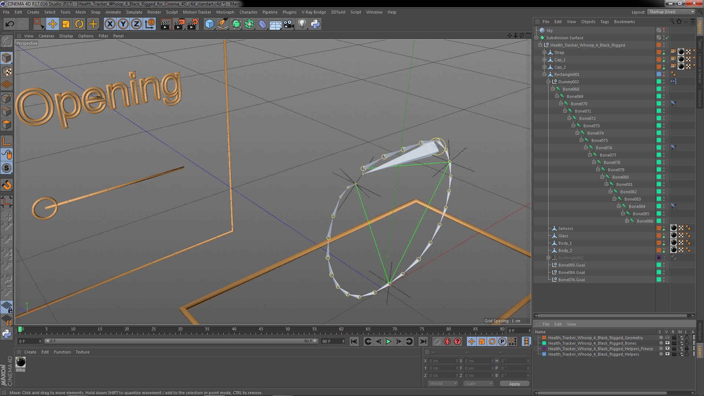
Task: Toggle visible flag for Rigged_Geometry layer
Action: (x=667, y=338)
